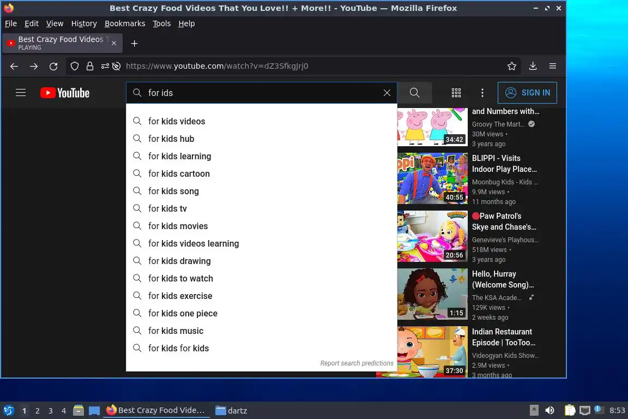Click the YouTube logo
The image size is (628, 419).
65,93
